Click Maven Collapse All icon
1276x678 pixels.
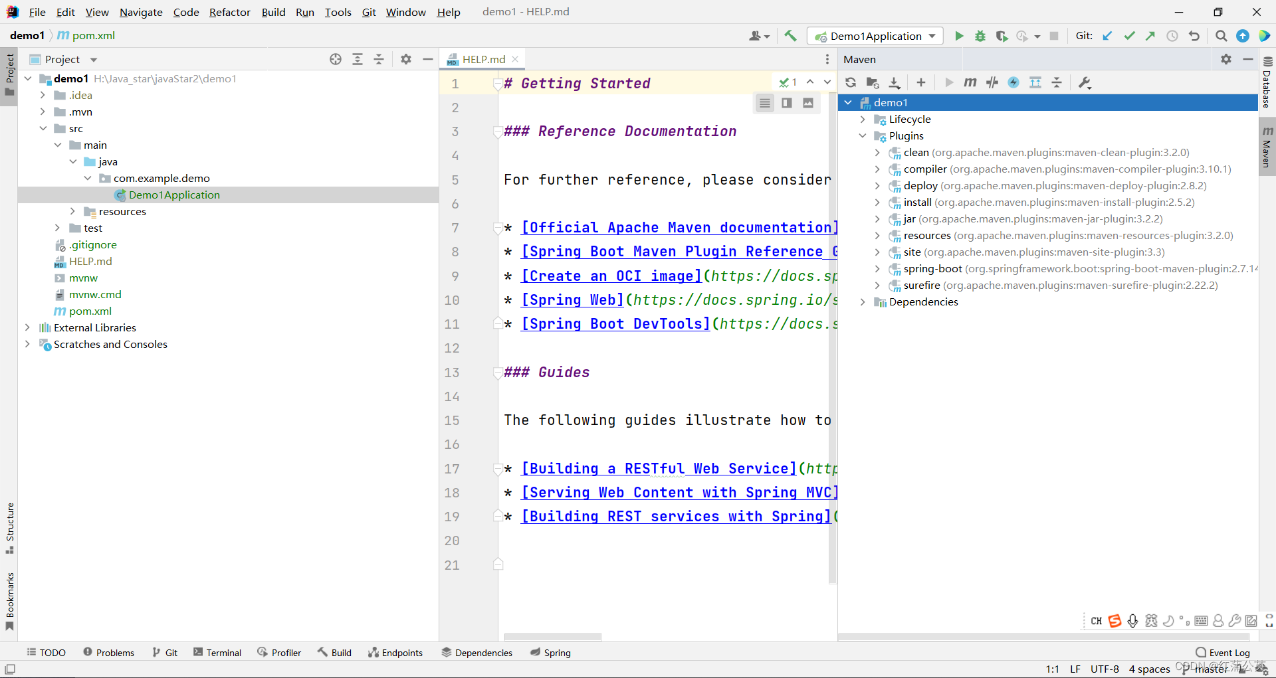[x=1057, y=82]
